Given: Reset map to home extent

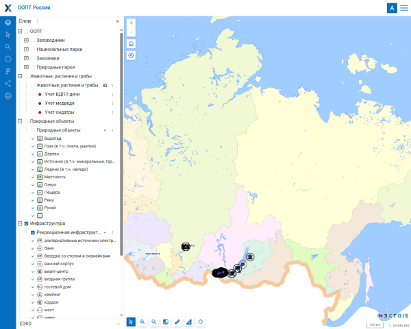Looking at the screenshot, I should pos(131,43).
